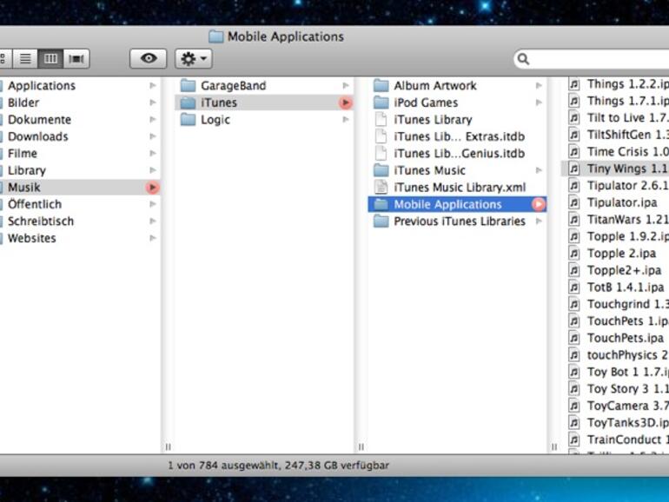The width and height of the screenshot is (669, 502).
Task: Select the Bilder folder
Action: (x=79, y=102)
